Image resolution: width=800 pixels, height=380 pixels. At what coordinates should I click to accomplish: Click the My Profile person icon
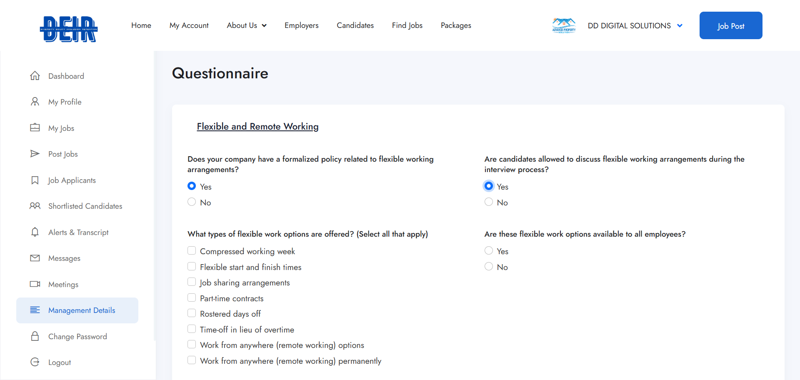coord(35,102)
